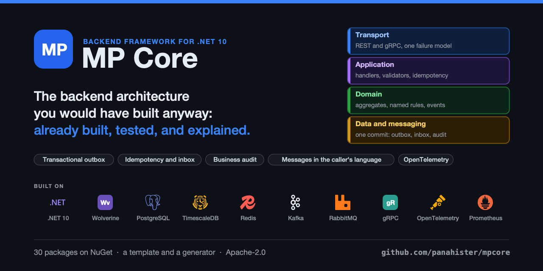Click the 'Prometheus' label
This screenshot has width=543, height=271.
point(486,218)
